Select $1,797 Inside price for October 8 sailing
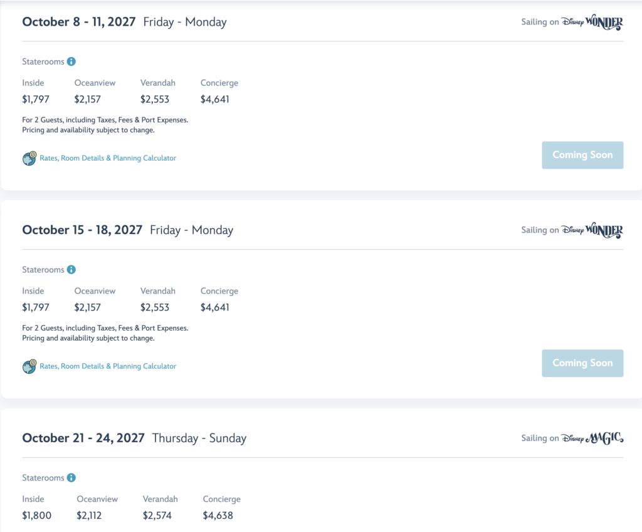This screenshot has width=642, height=532. click(36, 99)
